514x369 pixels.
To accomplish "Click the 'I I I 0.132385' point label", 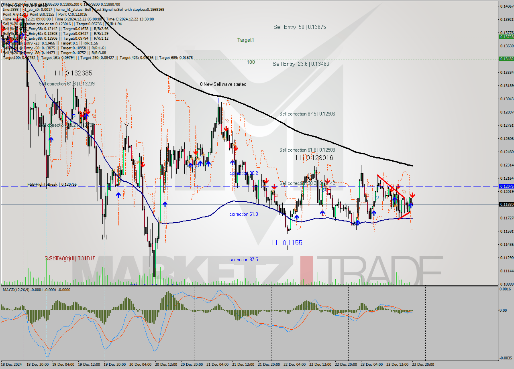I will pos(74,73).
